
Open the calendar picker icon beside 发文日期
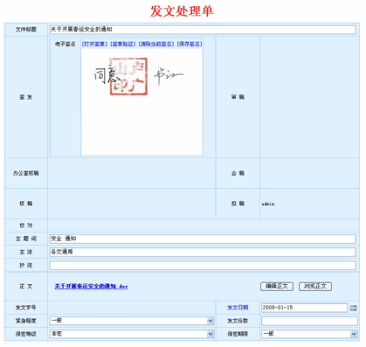pyautogui.click(x=353, y=308)
